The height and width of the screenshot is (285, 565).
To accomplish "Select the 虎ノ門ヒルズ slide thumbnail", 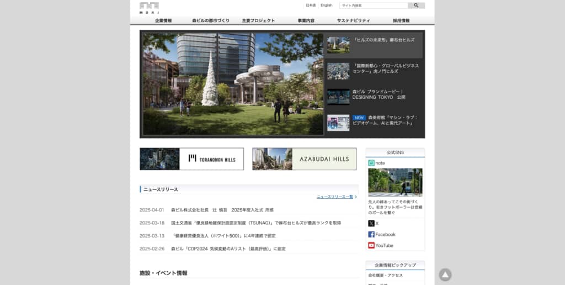I will pyautogui.click(x=338, y=71).
